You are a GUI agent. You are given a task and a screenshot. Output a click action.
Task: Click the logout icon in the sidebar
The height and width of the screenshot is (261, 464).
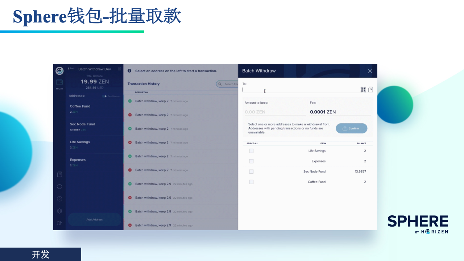[59, 223]
